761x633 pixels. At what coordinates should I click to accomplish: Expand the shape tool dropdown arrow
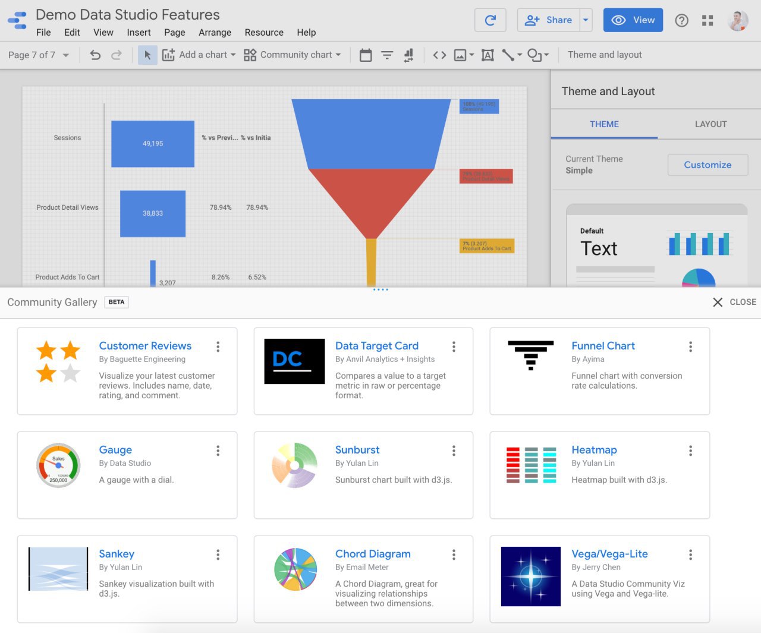(x=546, y=55)
